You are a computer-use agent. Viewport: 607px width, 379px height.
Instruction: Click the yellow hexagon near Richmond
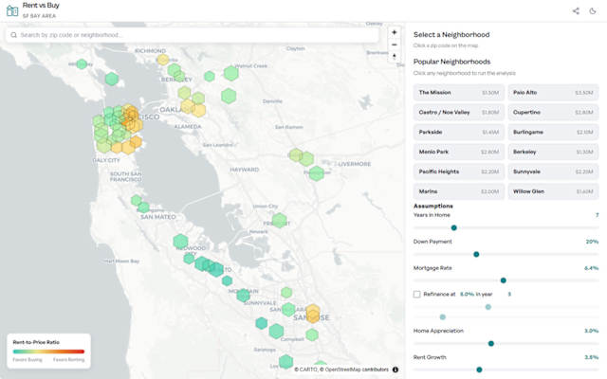pyautogui.click(x=163, y=60)
